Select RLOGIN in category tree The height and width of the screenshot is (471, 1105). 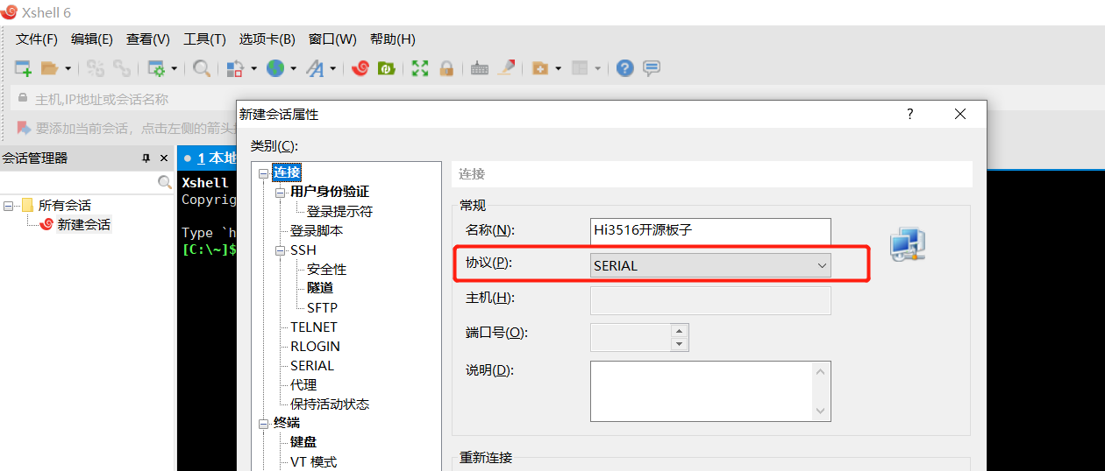[315, 346]
